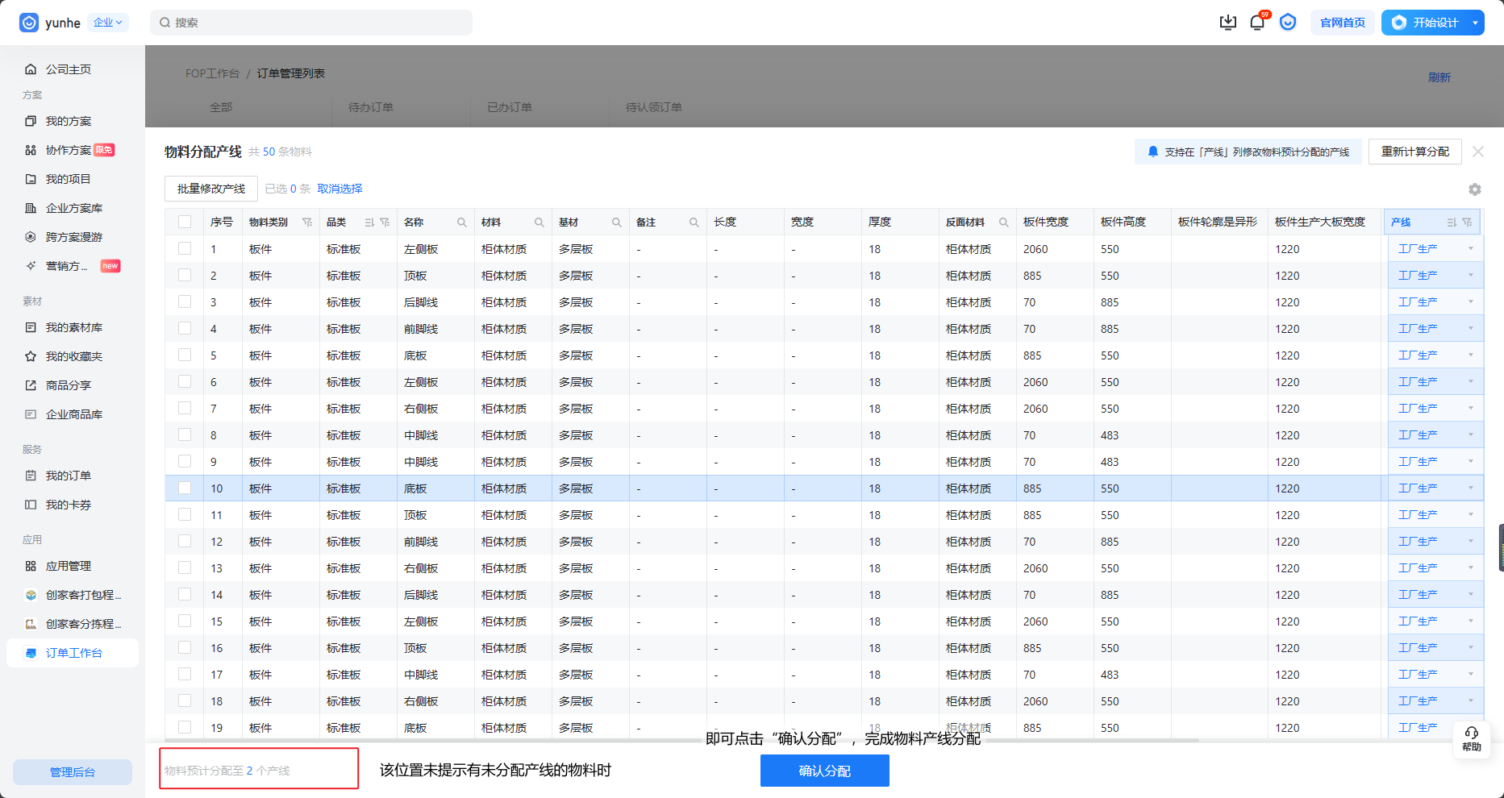Click the download icon in top bar
The width and height of the screenshot is (1504, 798).
click(1227, 23)
